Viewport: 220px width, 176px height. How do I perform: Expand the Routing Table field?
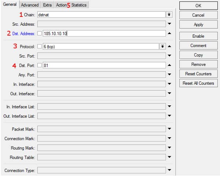click(169, 157)
